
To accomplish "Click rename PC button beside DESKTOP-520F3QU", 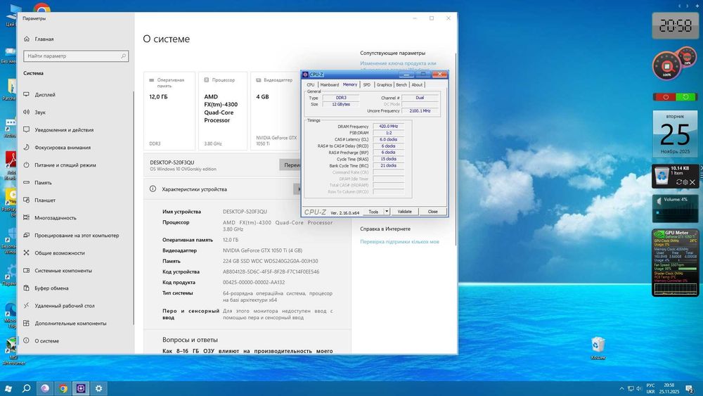I will pos(290,165).
